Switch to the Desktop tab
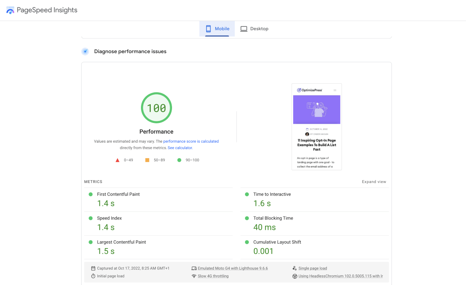Image resolution: width=466 pixels, height=285 pixels. coord(254,29)
